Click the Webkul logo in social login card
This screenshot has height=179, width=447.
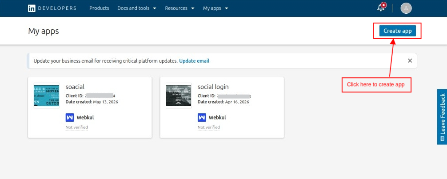[202, 117]
